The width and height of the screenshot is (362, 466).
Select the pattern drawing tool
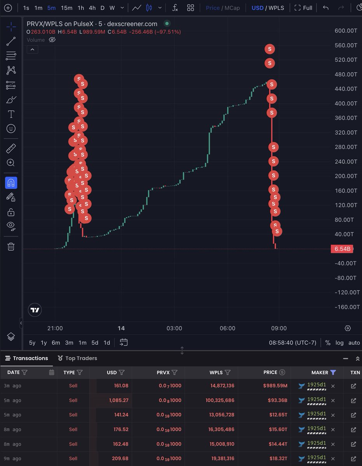(11, 70)
